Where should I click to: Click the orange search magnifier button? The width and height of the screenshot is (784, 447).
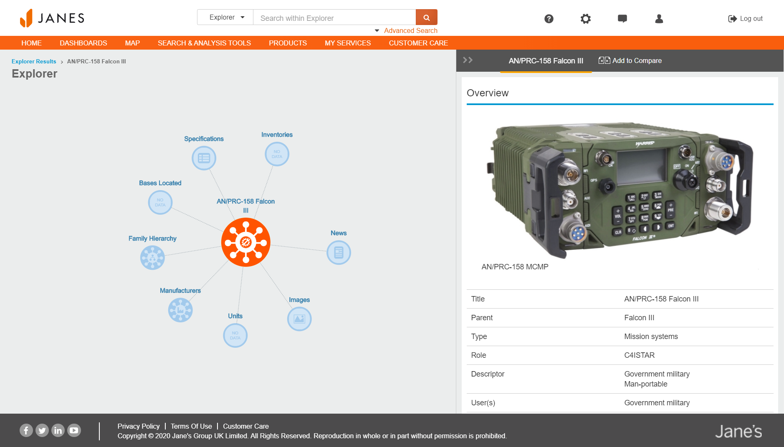point(426,18)
